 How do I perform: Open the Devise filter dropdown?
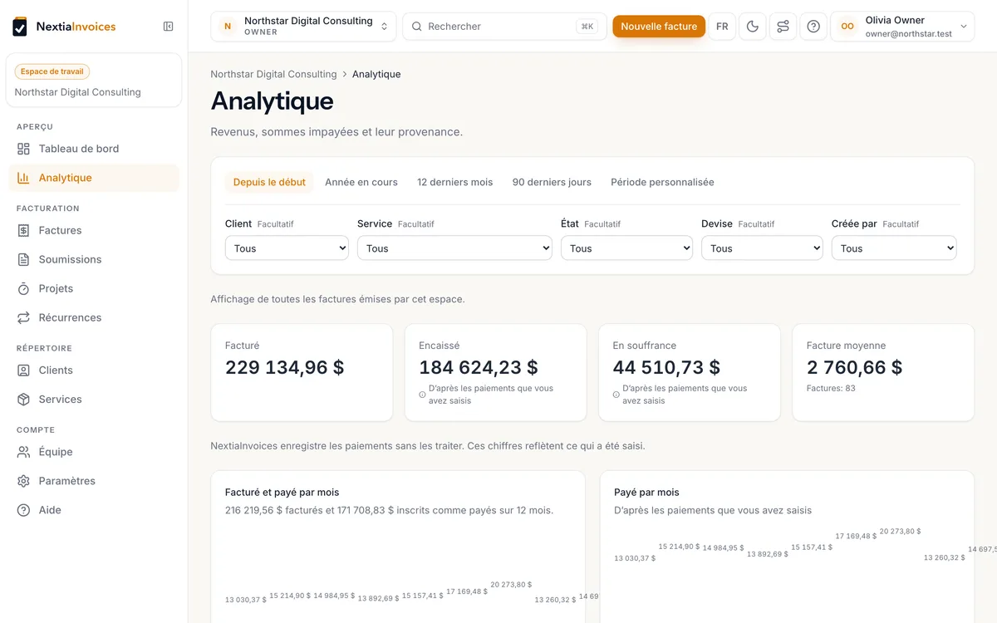[762, 248]
